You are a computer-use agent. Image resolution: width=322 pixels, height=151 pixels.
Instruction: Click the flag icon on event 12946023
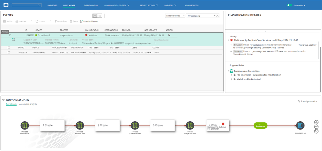(10, 35)
